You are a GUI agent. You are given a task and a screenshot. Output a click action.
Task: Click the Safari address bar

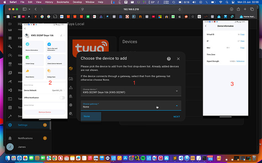click(131, 9)
